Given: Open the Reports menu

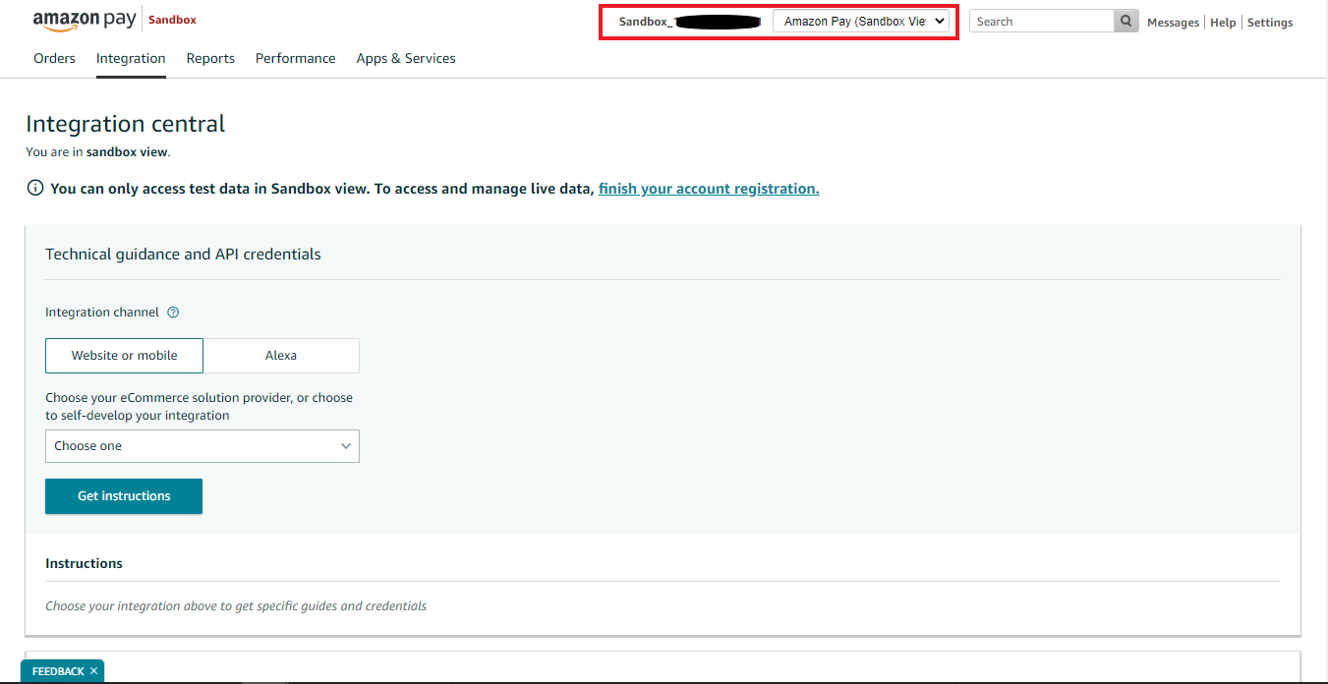Looking at the screenshot, I should pos(210,58).
